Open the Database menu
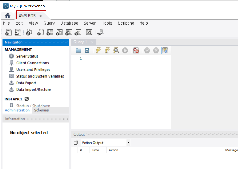The height and width of the screenshot is (169, 238). (x=69, y=23)
